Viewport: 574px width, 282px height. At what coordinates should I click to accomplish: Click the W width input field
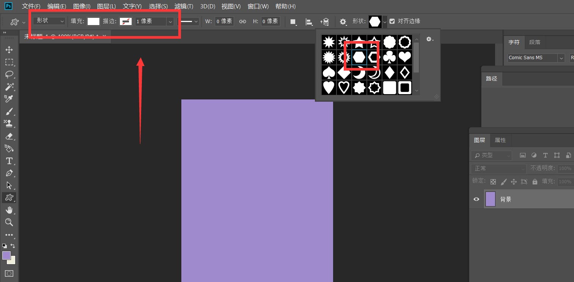pos(224,21)
